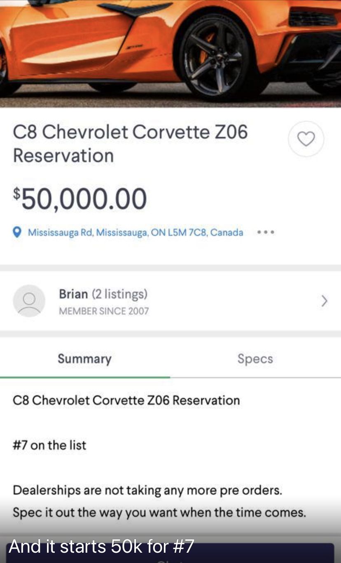Tap the seller's gray avatar icon
341x563 pixels.
[x=29, y=301]
